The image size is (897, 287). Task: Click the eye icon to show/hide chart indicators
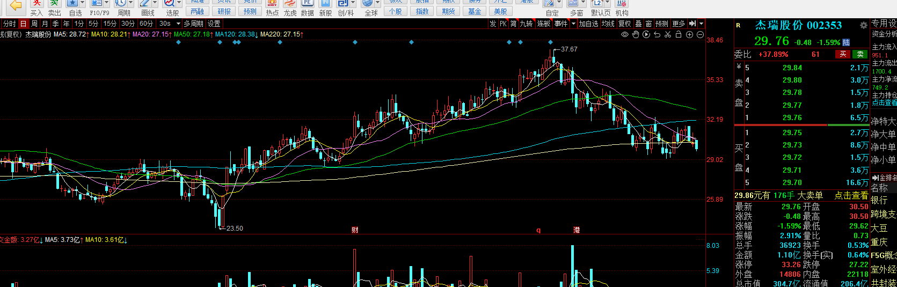coord(624,34)
